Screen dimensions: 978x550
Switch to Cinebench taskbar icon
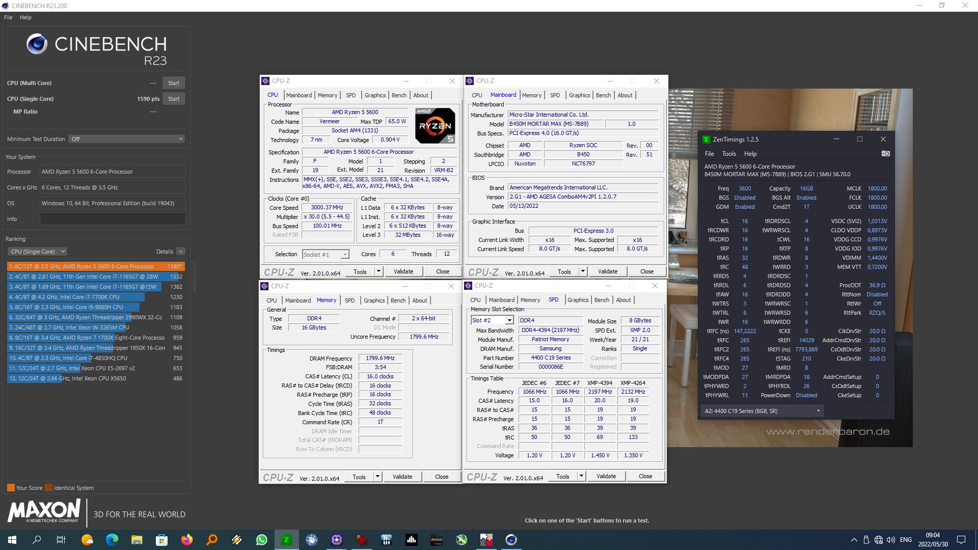(511, 540)
